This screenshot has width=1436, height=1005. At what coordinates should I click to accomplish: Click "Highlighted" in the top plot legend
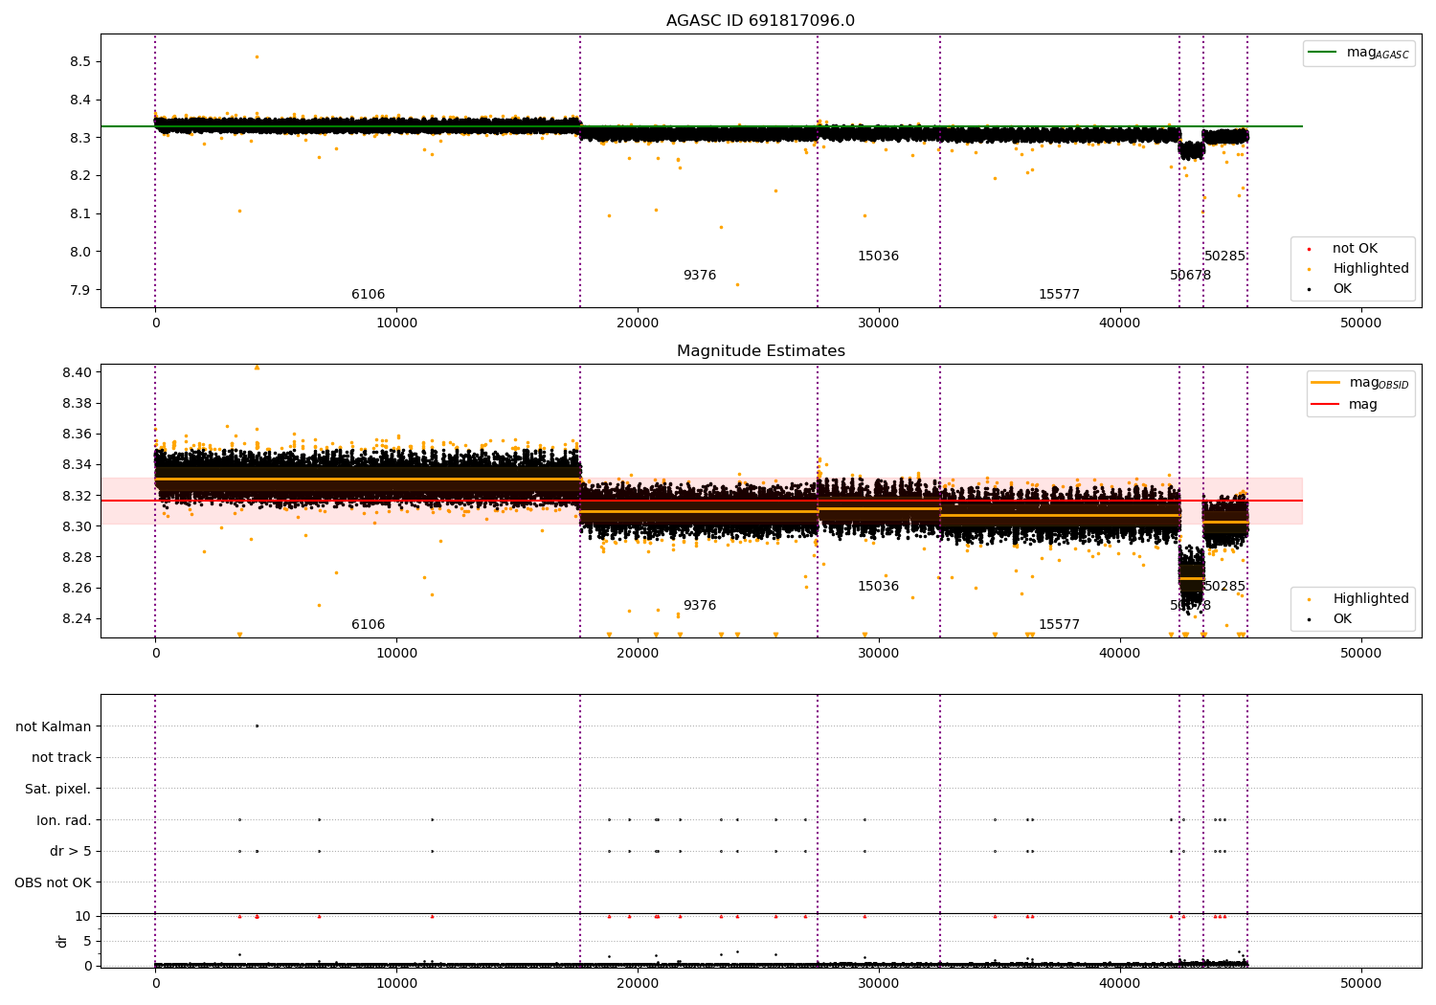[1371, 269]
